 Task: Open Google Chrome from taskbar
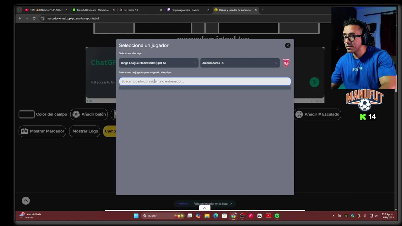[x=233, y=216]
